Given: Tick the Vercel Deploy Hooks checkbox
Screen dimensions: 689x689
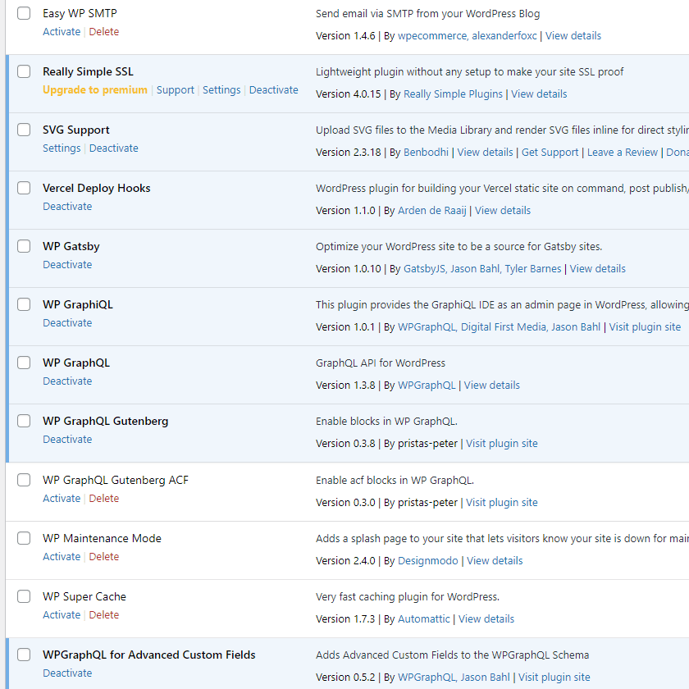Looking at the screenshot, I should pos(24,188).
